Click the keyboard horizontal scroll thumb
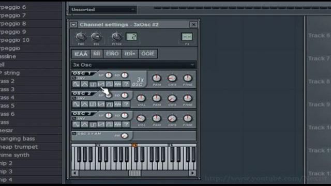The image size is (331, 186). (134, 173)
